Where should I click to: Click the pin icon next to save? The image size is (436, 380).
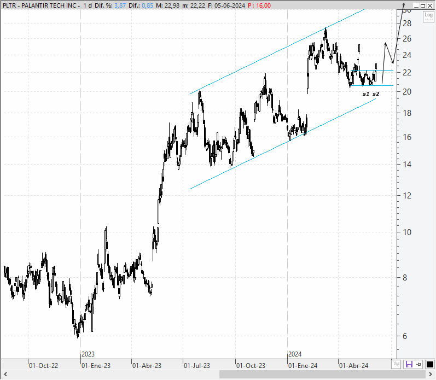click(419, 364)
